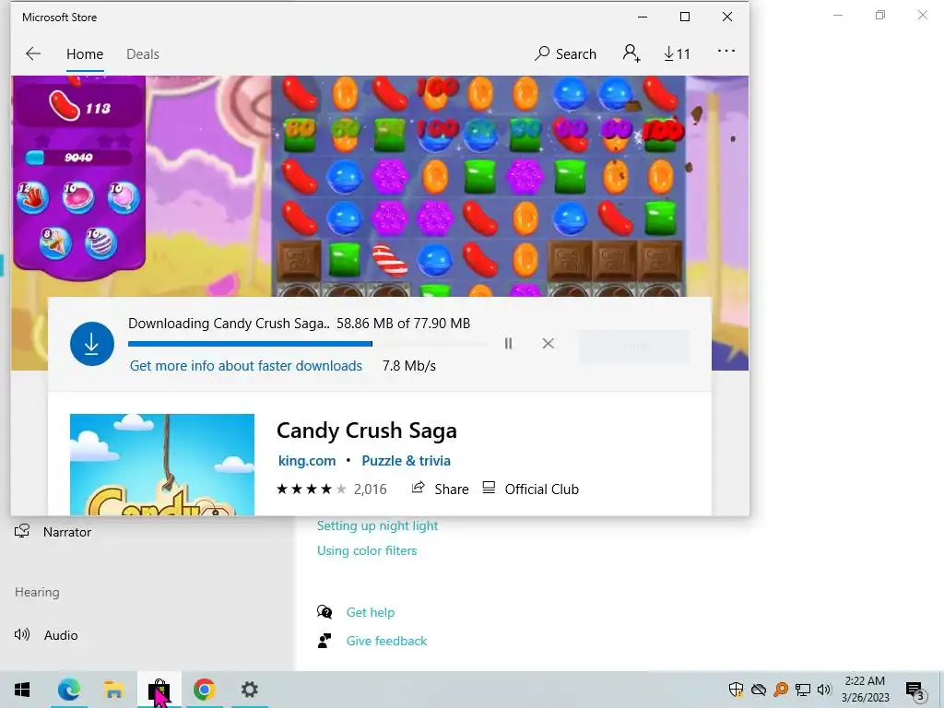Viewport: 944px width, 708px height.
Task: Go back using the Store back arrow
Action: (x=33, y=53)
